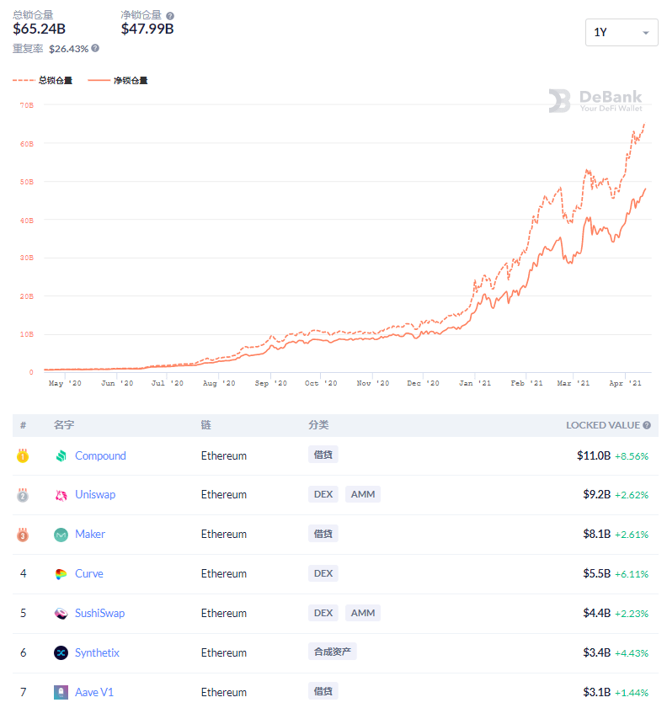Click the Curve rainbow logo
Viewport: 667px width, 708px height.
pos(61,574)
